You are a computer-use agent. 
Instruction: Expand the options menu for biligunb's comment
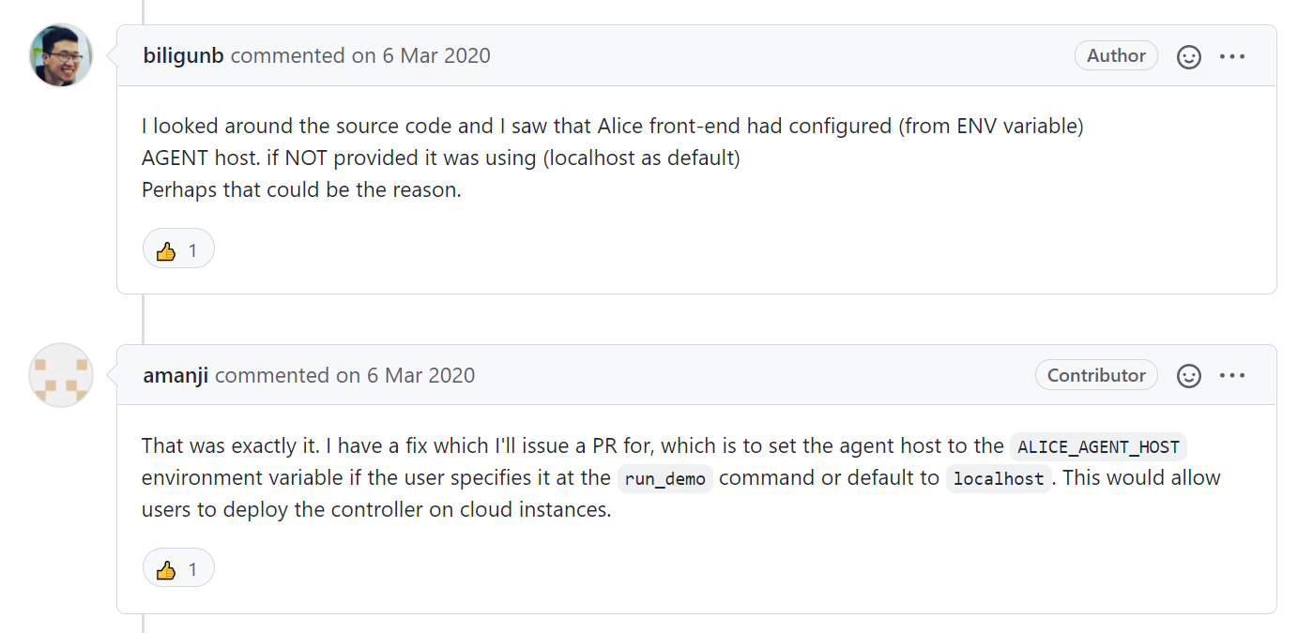[1232, 55]
